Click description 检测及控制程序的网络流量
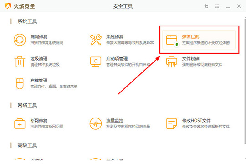The width and height of the screenshot is (246, 164). (x=128, y=127)
